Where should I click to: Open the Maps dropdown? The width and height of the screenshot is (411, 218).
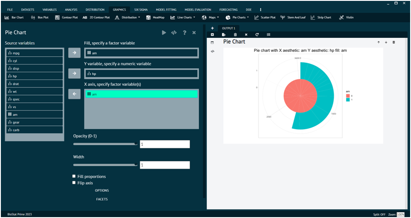(x=211, y=18)
